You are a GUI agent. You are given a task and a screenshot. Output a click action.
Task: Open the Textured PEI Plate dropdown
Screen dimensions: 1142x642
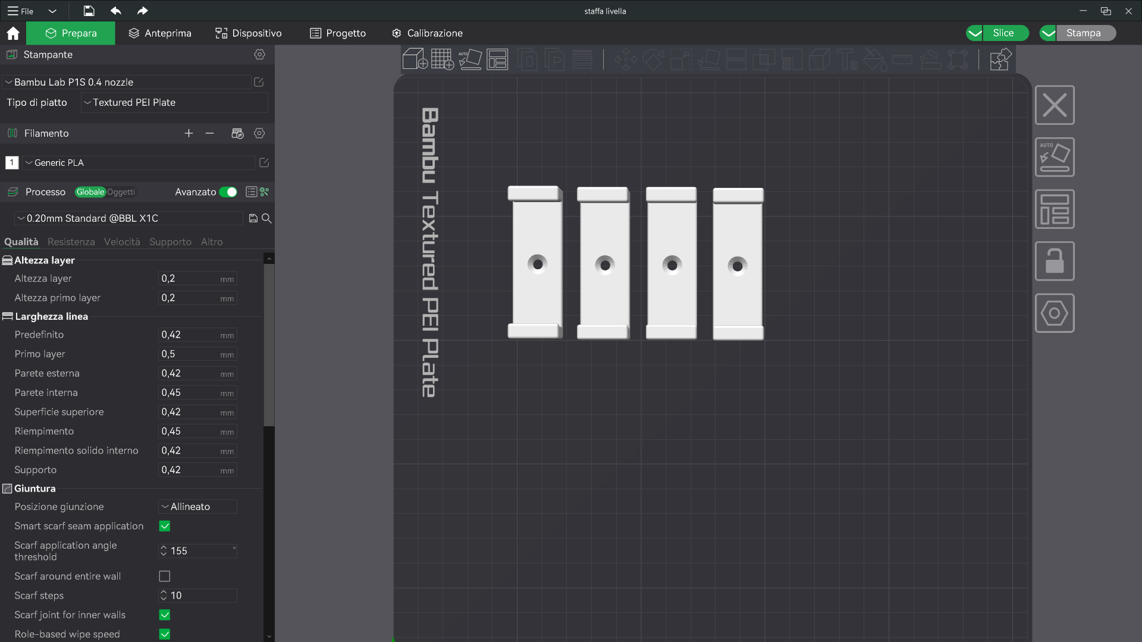[174, 102]
